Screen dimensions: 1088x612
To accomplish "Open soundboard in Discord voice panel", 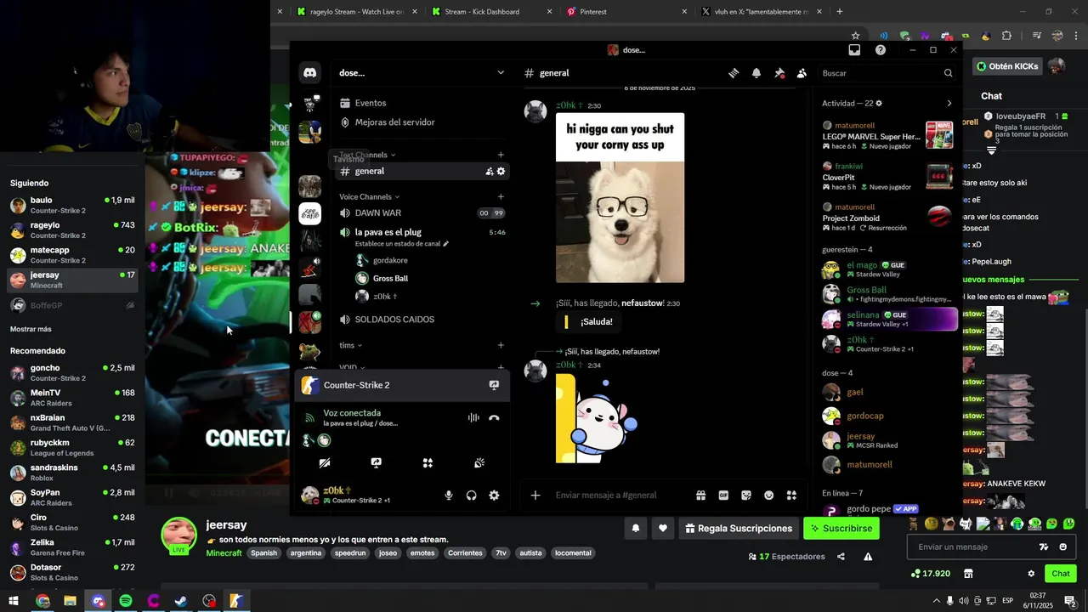I will (479, 463).
